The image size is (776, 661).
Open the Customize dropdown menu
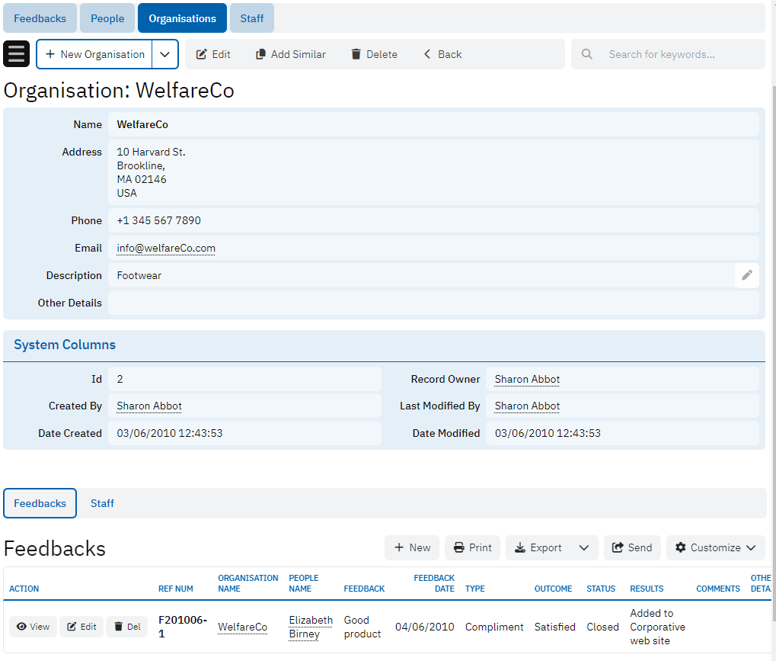pos(715,547)
